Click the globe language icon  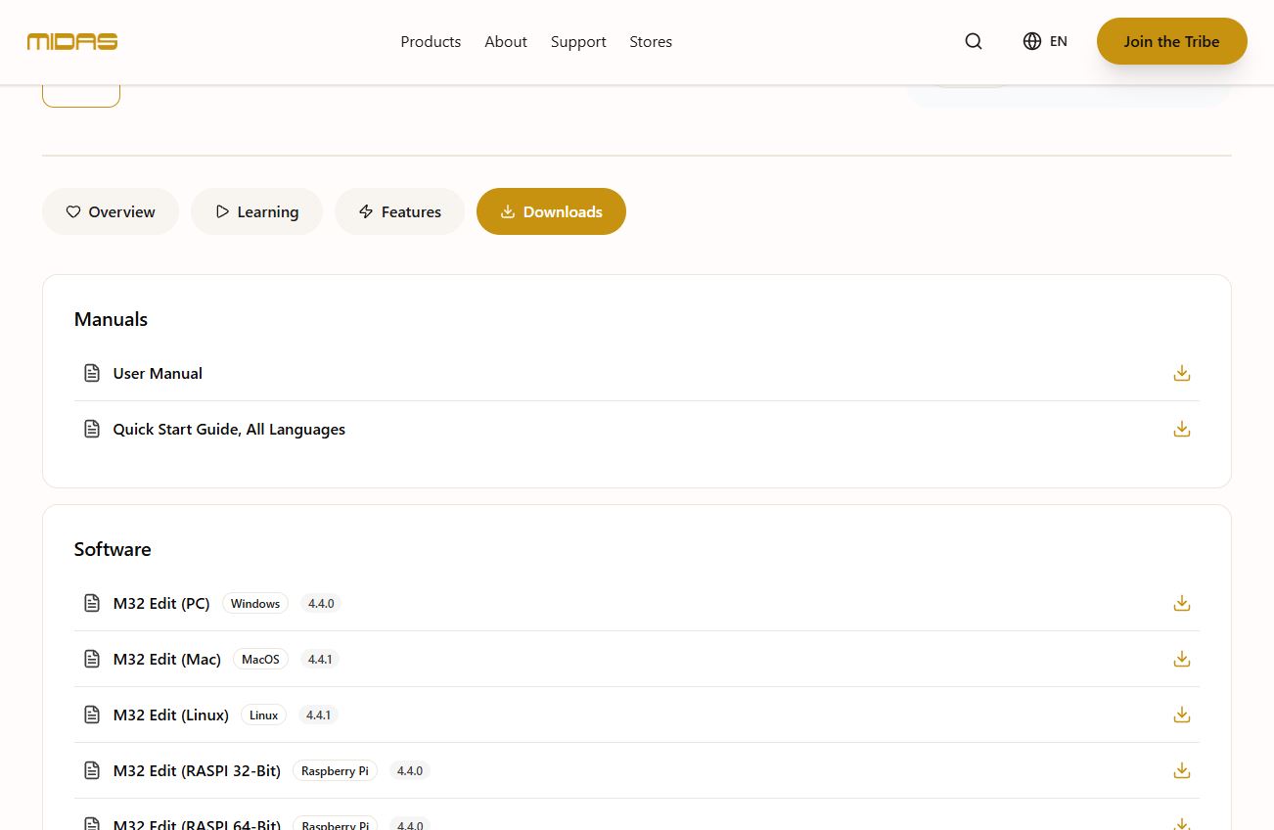[1032, 41]
